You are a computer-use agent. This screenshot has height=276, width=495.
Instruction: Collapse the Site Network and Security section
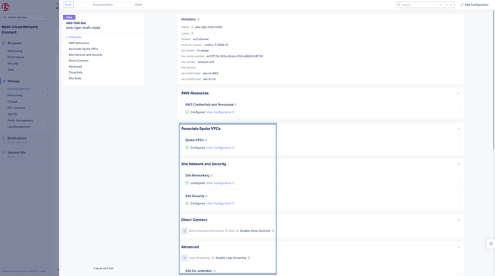click(x=459, y=164)
